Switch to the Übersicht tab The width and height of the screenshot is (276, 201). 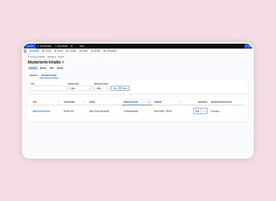[34, 75]
